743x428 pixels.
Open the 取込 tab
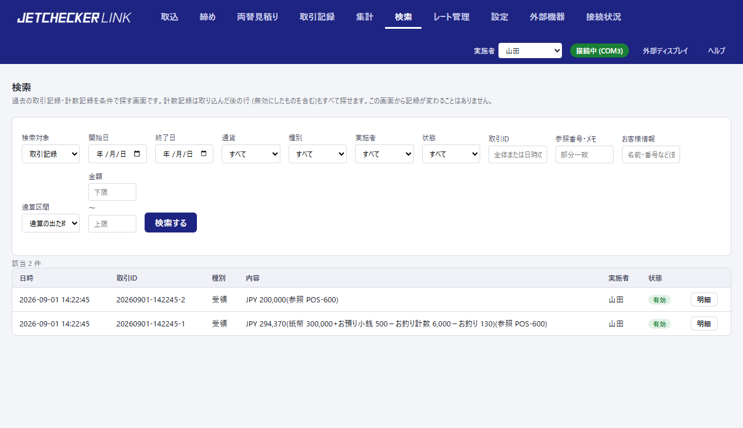coord(169,17)
